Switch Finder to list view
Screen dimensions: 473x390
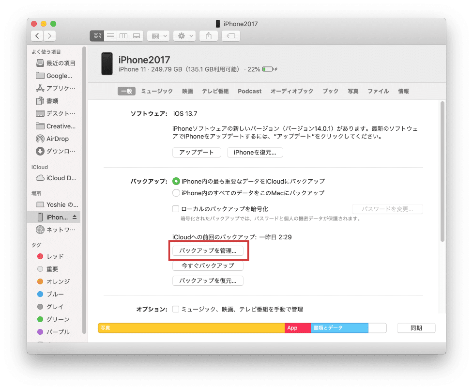[110, 36]
